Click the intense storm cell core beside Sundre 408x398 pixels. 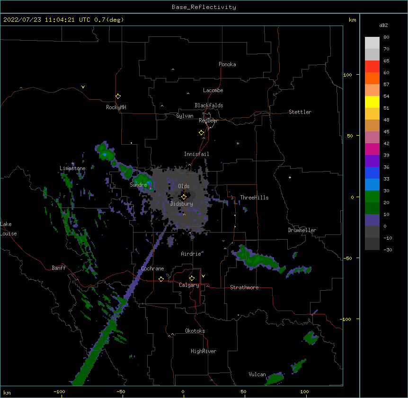[150, 185]
